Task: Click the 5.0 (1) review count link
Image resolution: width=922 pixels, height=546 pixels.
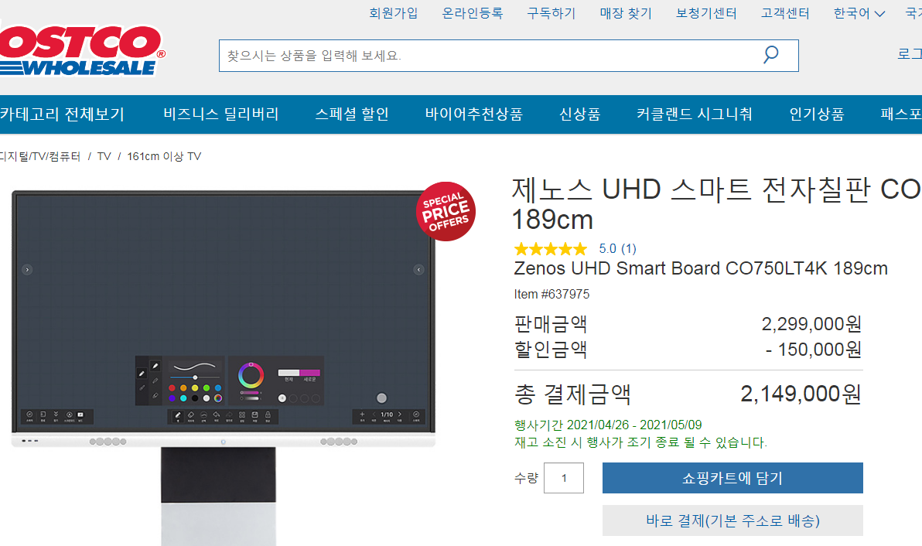Action: click(x=617, y=248)
